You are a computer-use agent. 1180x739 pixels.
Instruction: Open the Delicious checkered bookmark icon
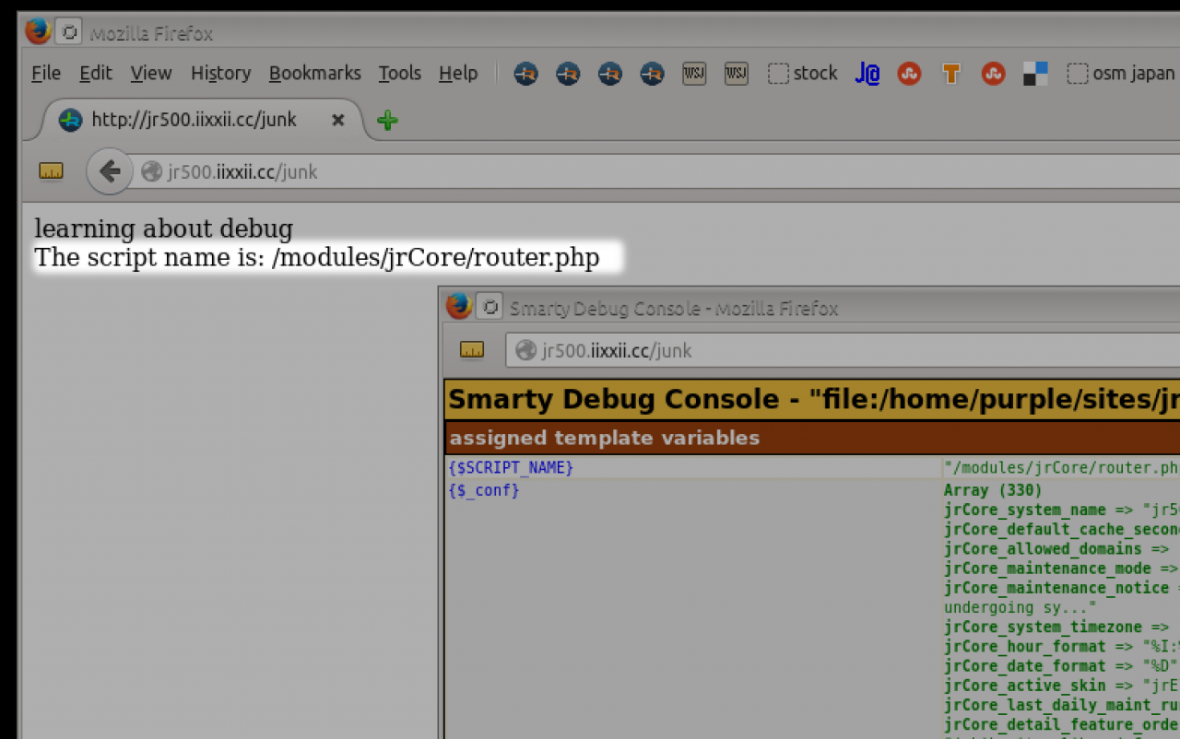click(x=1035, y=74)
